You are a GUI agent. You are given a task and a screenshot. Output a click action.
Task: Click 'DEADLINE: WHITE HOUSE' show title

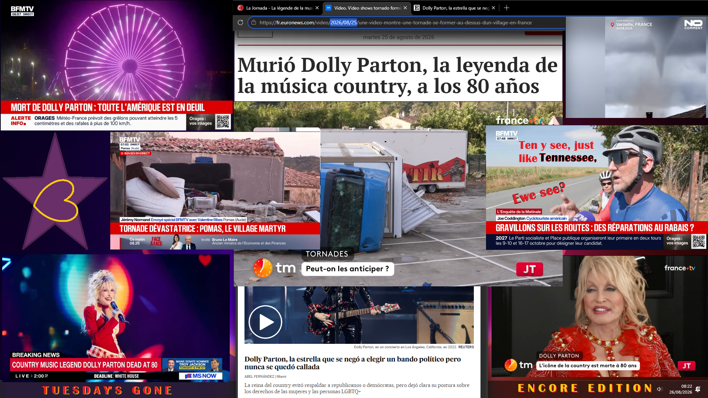(117, 376)
